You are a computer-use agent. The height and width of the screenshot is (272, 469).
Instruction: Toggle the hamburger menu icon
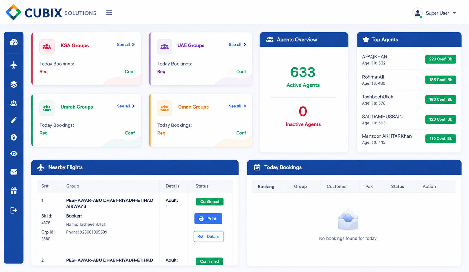(x=109, y=13)
